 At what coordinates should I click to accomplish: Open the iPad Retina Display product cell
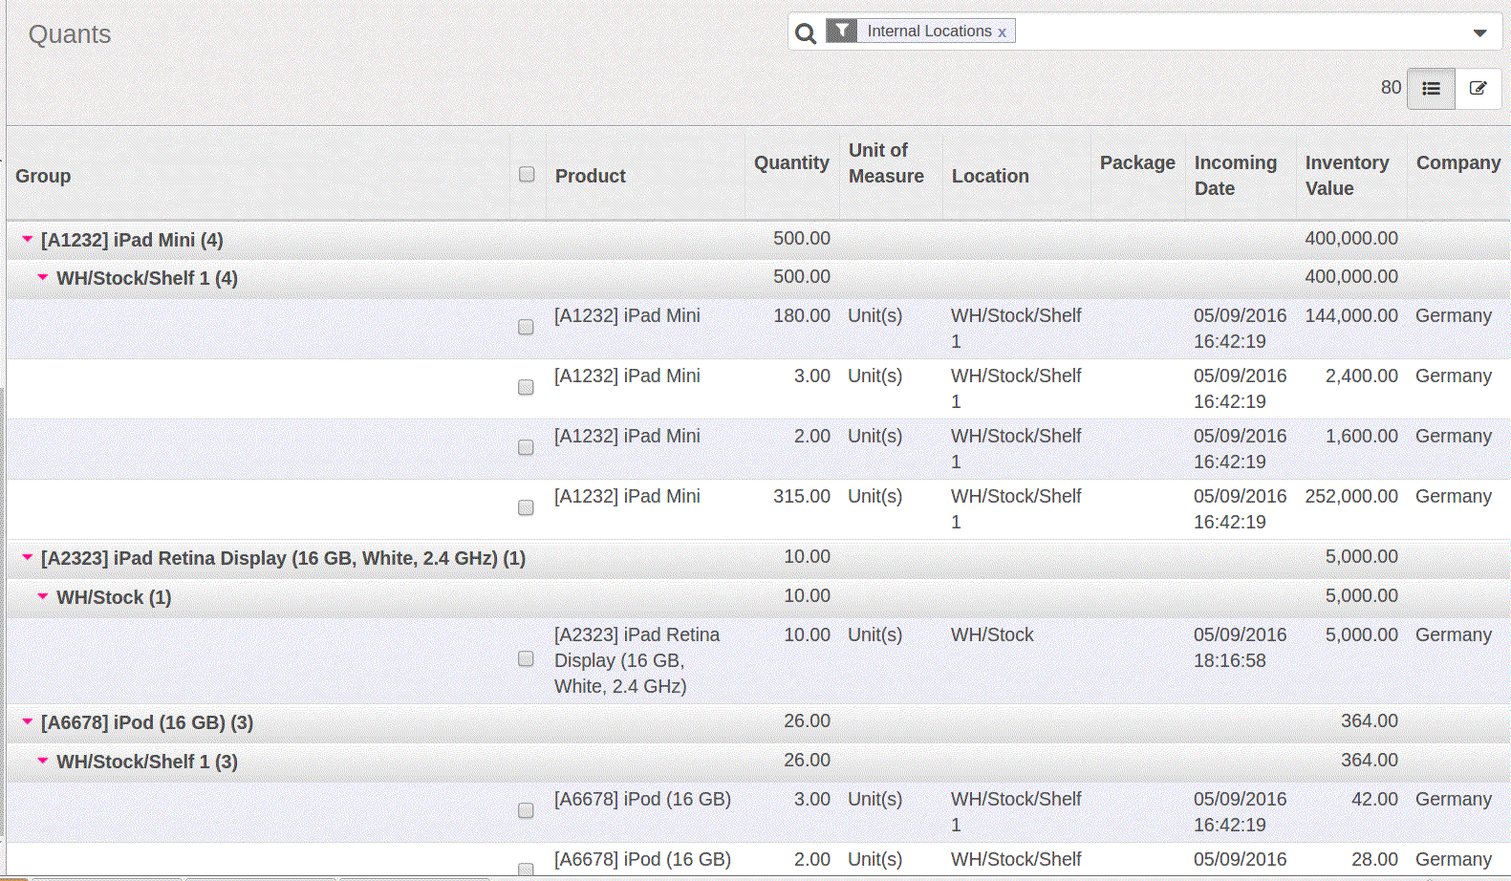point(637,660)
